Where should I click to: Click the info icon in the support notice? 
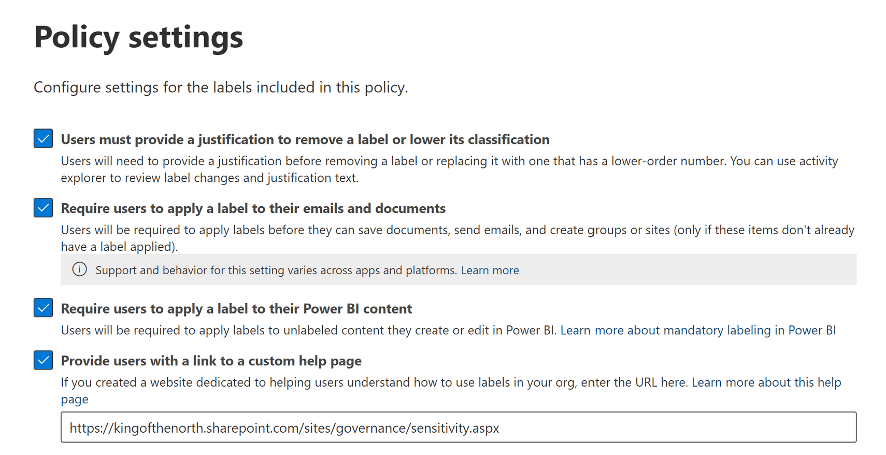[79, 269]
